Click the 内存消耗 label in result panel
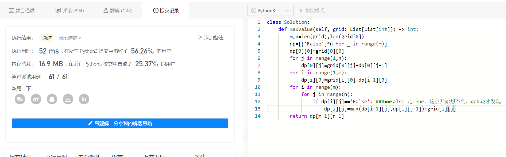Viewport: 506px width, 157px height. (x=22, y=64)
